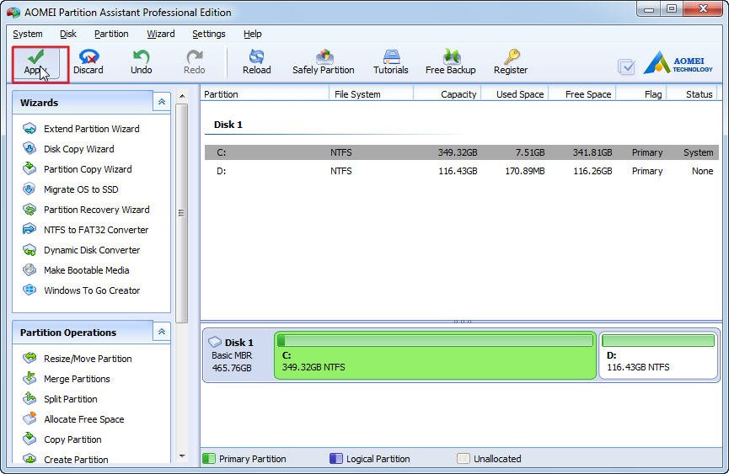Image resolution: width=729 pixels, height=474 pixels.
Task: Open the Help menu
Action: coord(253,34)
